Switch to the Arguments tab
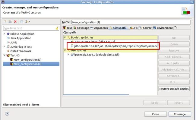 (99, 28)
